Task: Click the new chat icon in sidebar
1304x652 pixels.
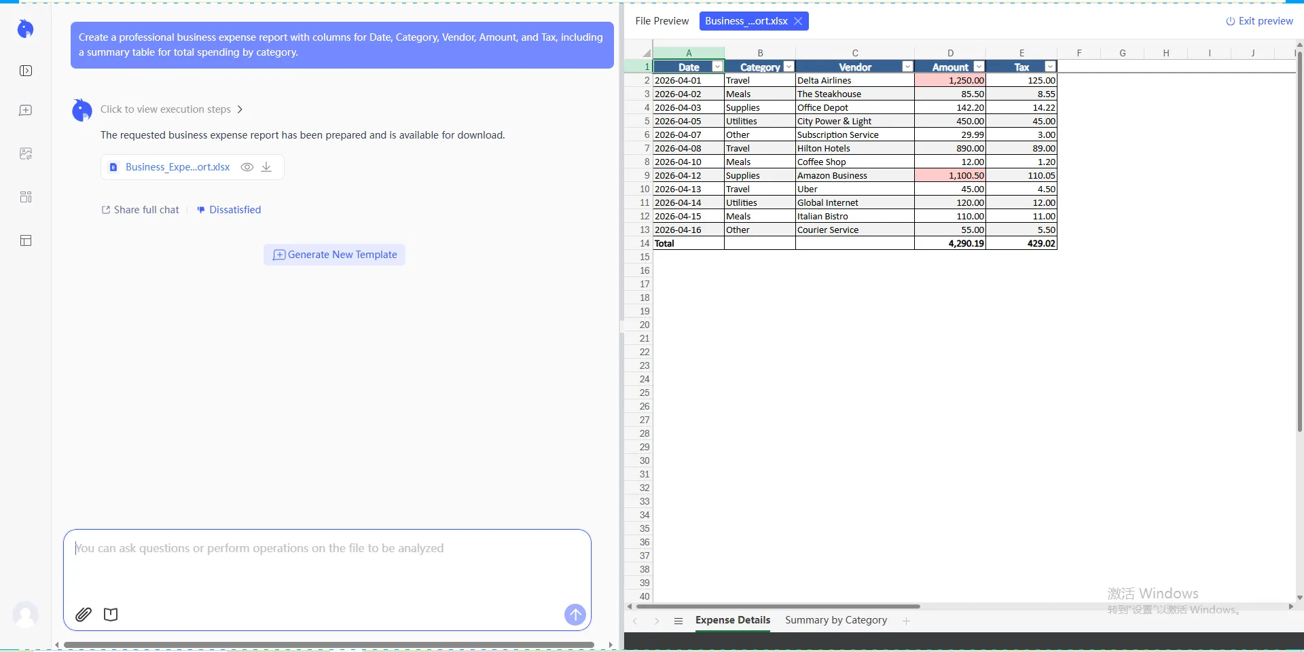Action: 26,110
